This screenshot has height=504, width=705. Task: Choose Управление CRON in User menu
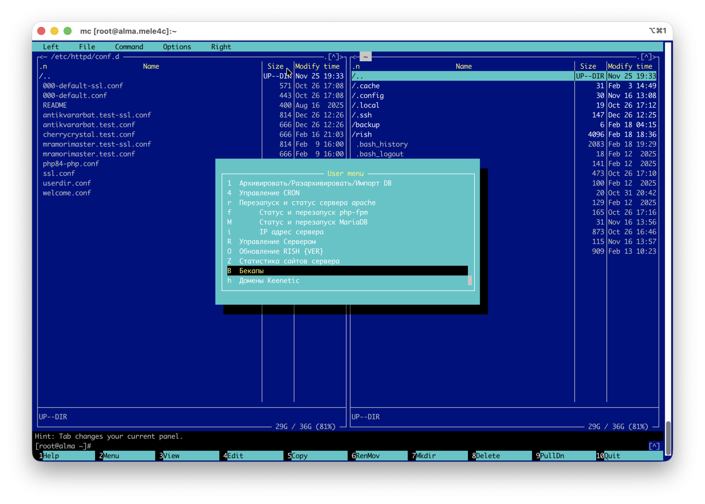pos(269,193)
